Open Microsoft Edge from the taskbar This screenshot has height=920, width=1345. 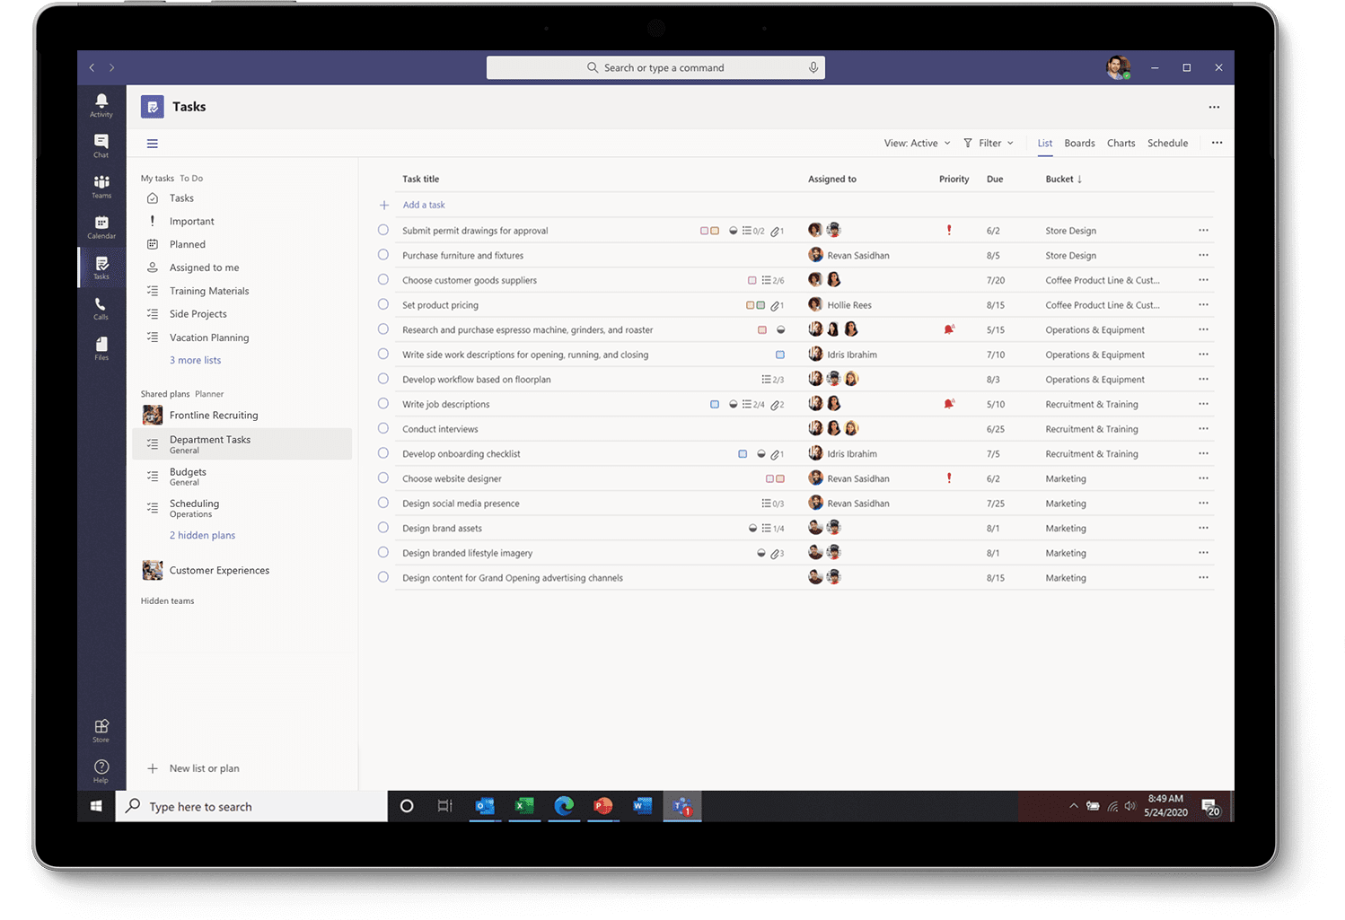(564, 806)
